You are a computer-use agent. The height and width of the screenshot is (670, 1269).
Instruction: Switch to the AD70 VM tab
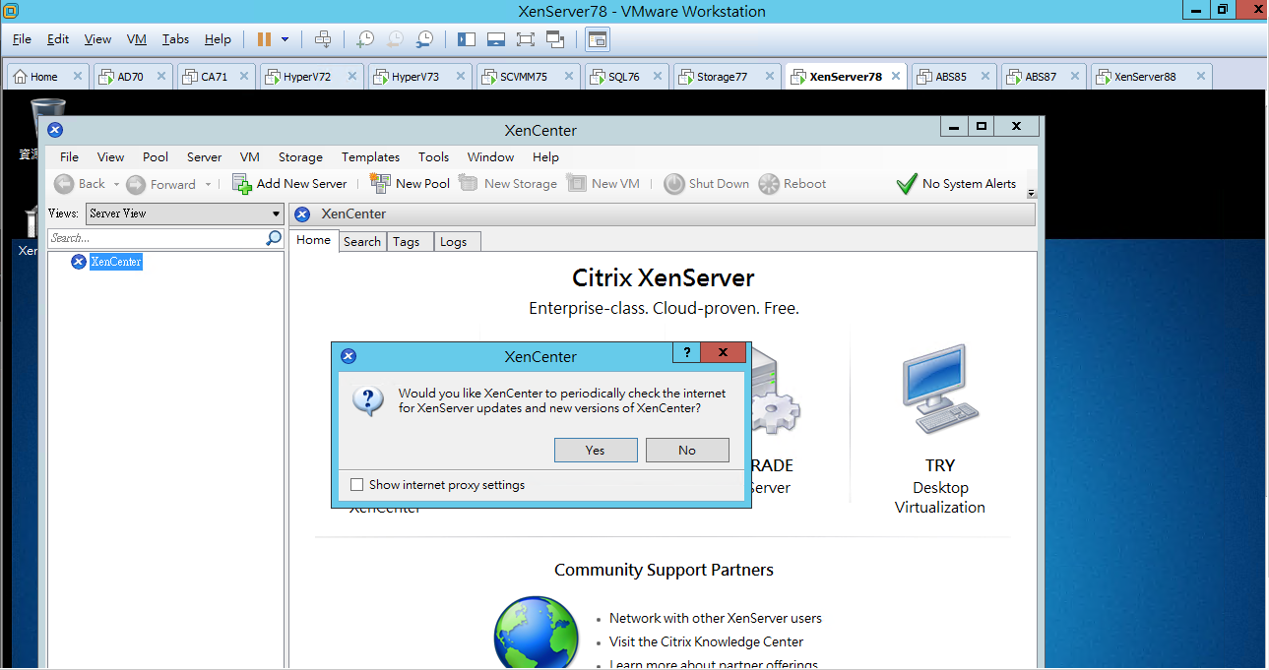(134, 76)
